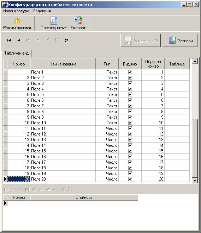Viewport: 201px width, 233px height.
Task: Open the Номенклатура menu
Action: click(x=16, y=11)
